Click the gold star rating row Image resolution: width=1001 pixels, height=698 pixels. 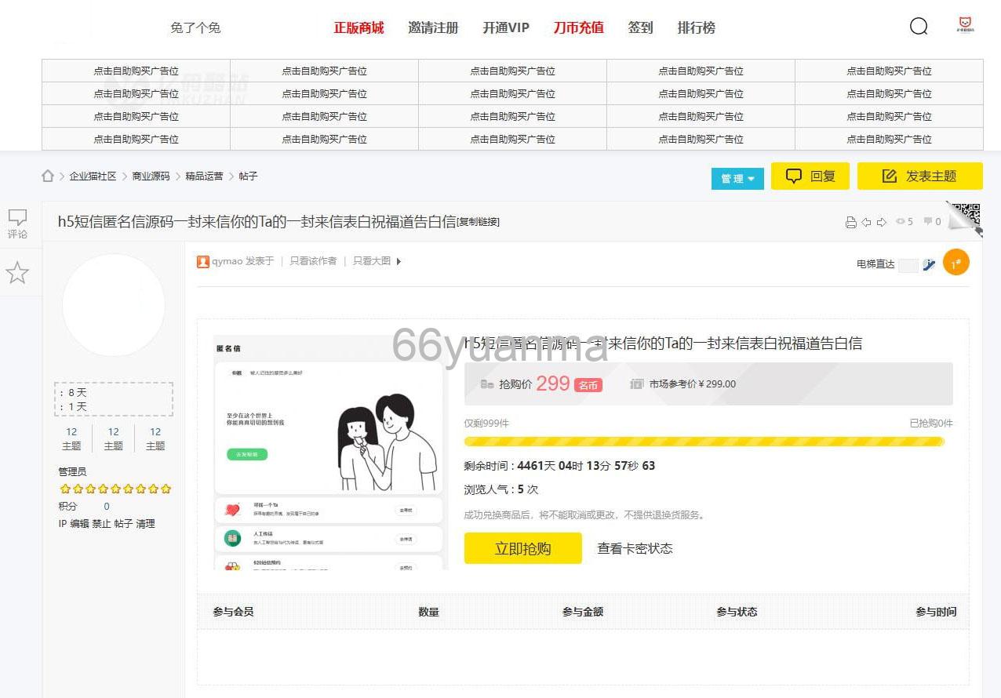point(115,489)
